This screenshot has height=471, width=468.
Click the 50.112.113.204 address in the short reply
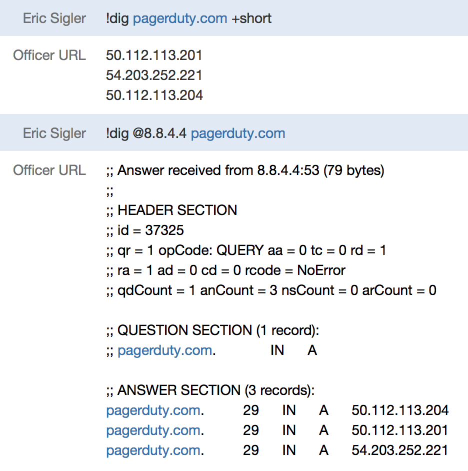[154, 95]
